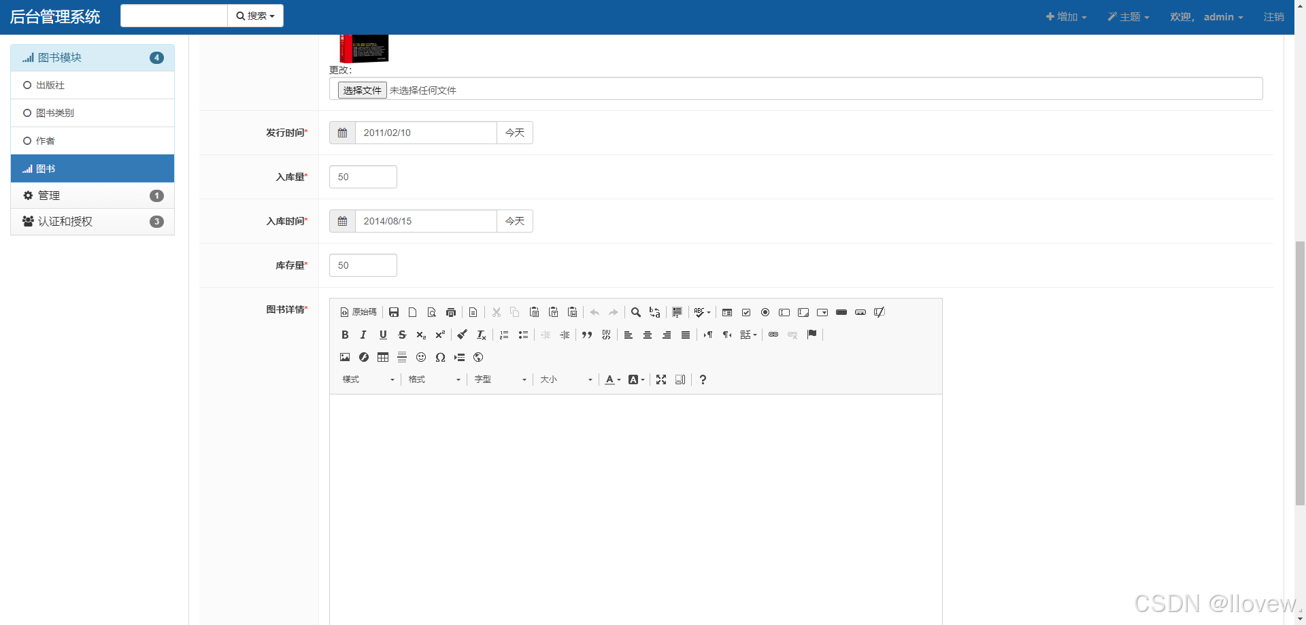1306x625 pixels.
Task: Toggle 原始碼 source view
Action: (x=358, y=312)
